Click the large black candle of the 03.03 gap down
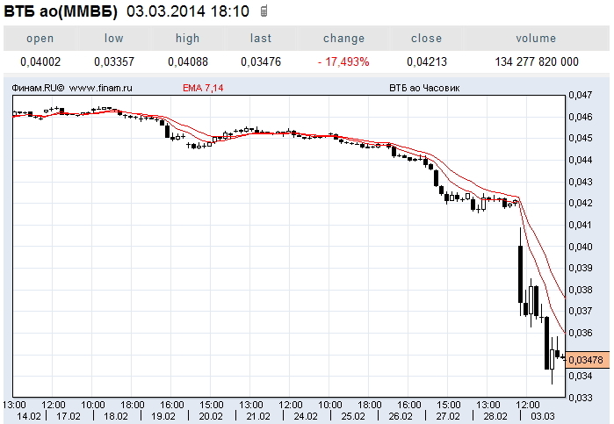Screen dimensions: 614x424 click(x=520, y=274)
